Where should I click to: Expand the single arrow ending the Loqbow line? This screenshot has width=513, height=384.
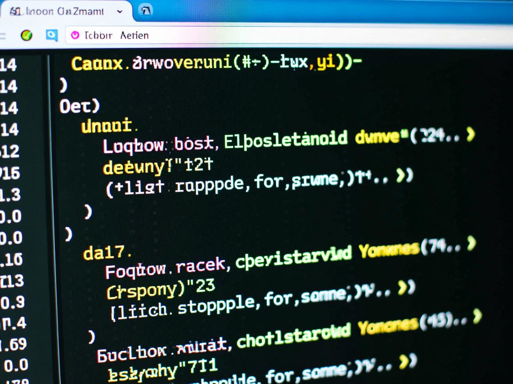[470, 134]
